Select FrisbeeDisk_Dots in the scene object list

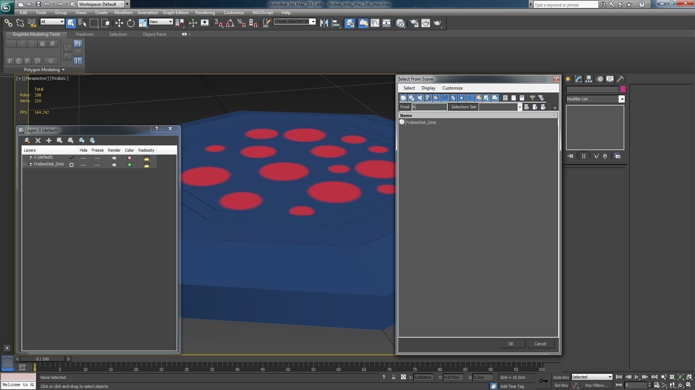click(x=421, y=122)
